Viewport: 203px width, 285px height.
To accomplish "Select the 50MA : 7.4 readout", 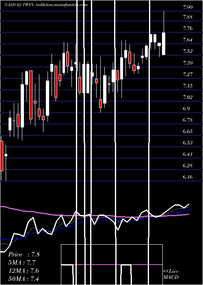I will 24,278.
